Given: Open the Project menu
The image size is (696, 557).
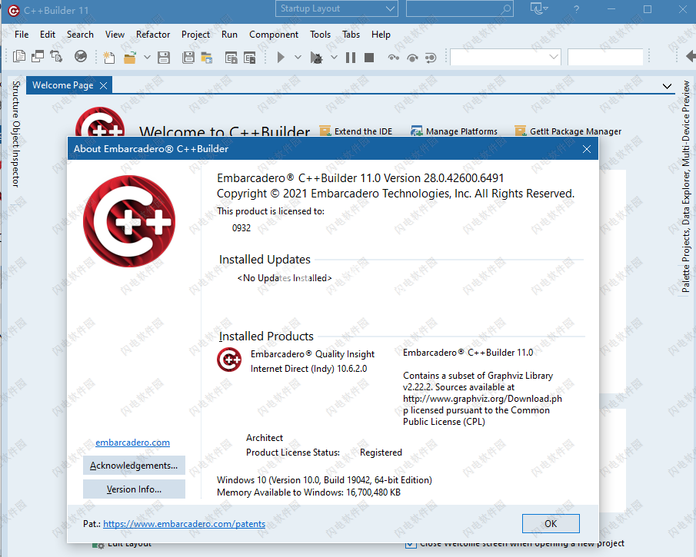Looking at the screenshot, I should [x=195, y=35].
